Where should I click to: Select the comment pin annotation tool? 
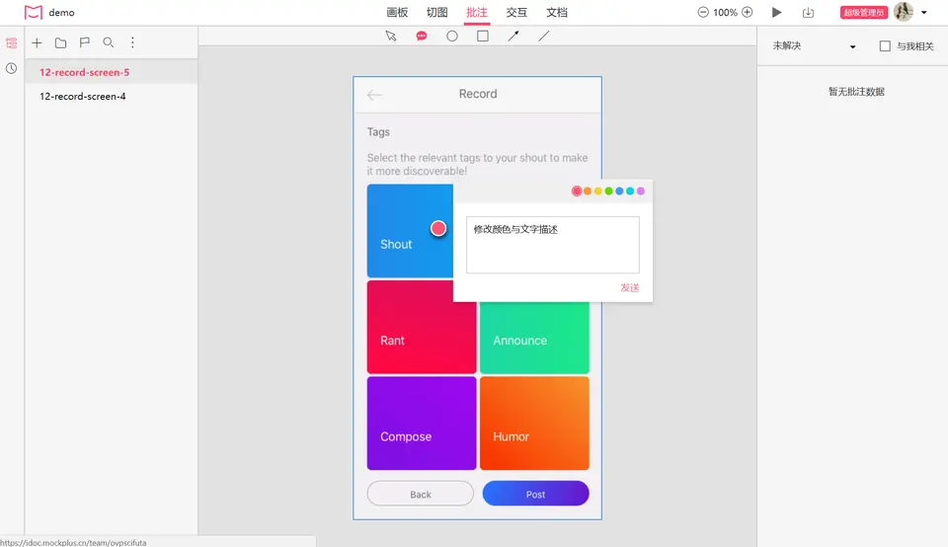pyautogui.click(x=422, y=37)
